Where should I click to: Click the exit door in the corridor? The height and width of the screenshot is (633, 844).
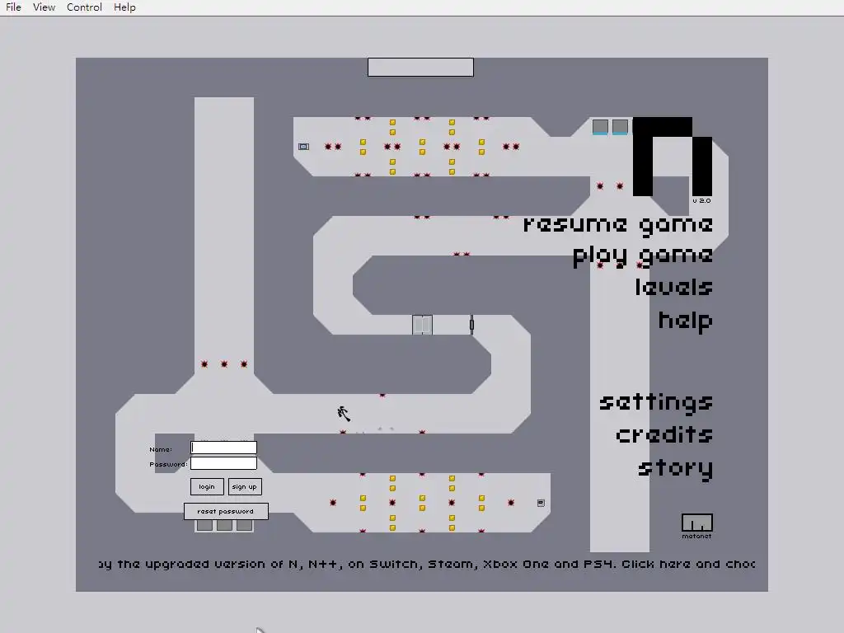point(422,325)
